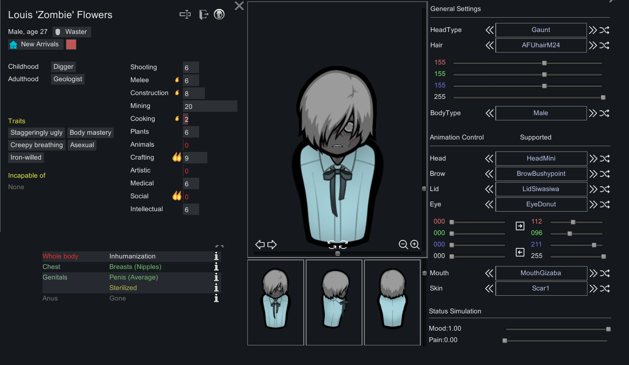This screenshot has height=365, width=629.
Task: Rotate portrait with the left arrow
Action: pos(260,245)
